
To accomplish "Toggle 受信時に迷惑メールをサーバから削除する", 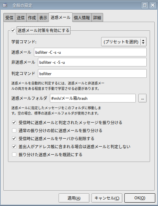I will (14, 139).
